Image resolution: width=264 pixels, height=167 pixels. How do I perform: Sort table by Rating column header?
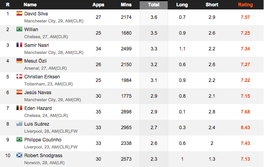(x=245, y=5)
